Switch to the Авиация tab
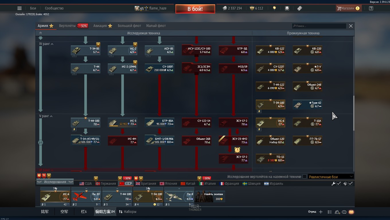390x220 pixels. [x=103, y=26]
